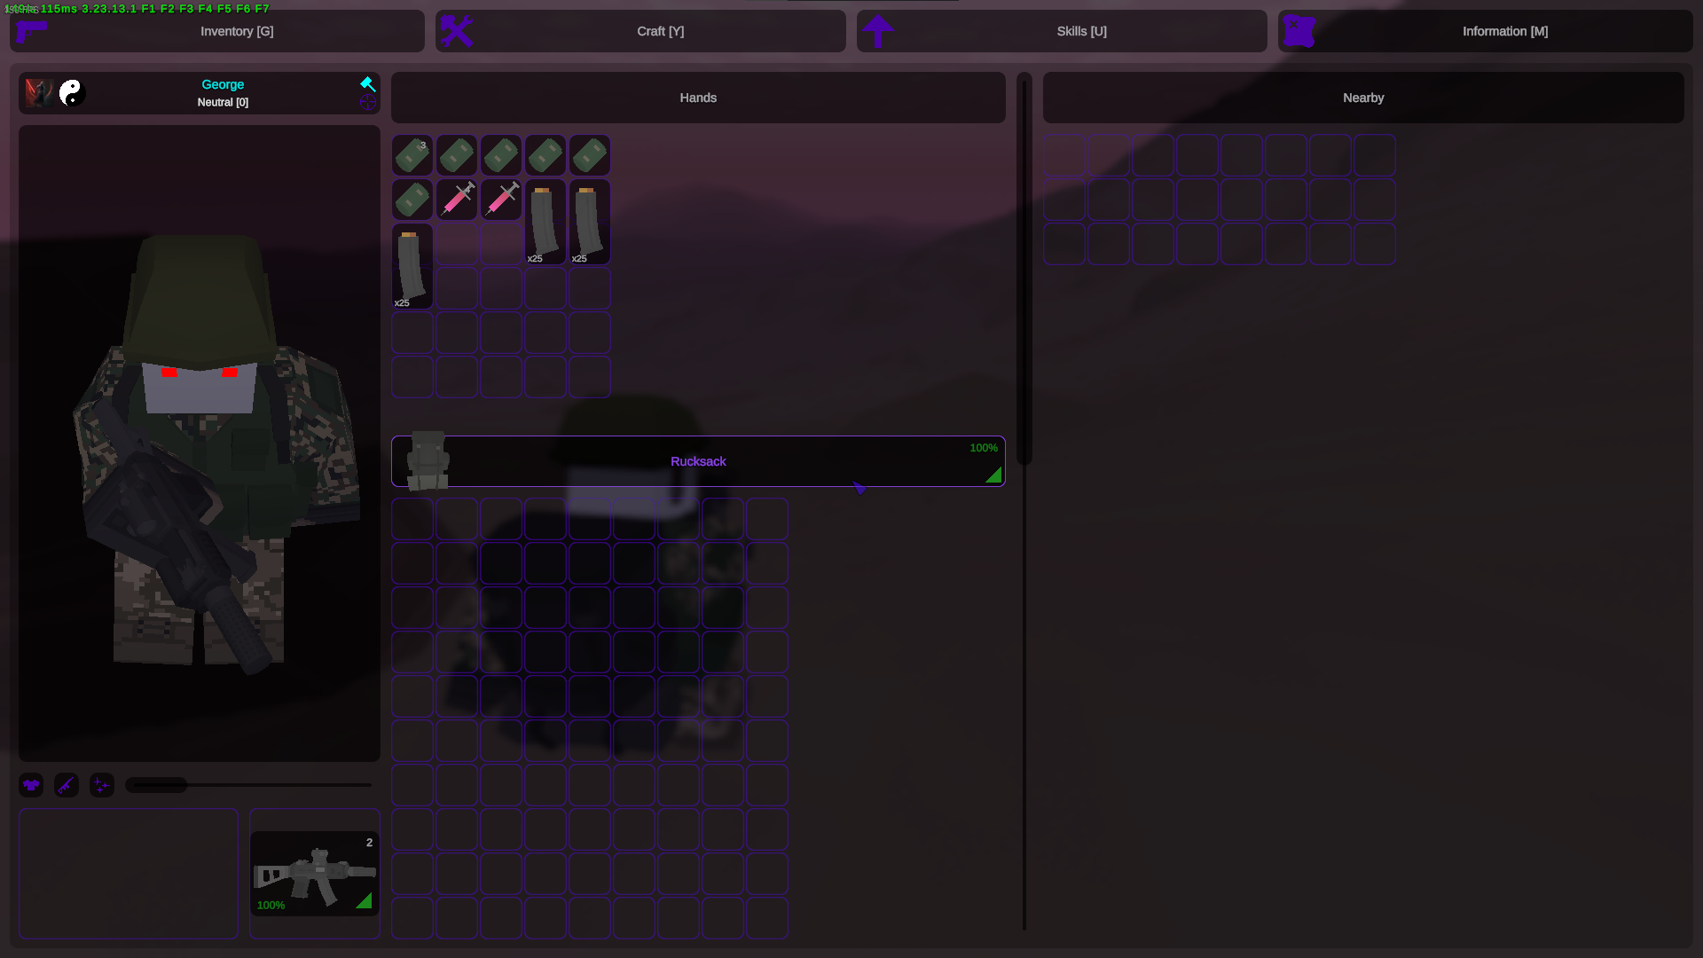
Task: Select the left pink syringe item
Action: pos(457,200)
